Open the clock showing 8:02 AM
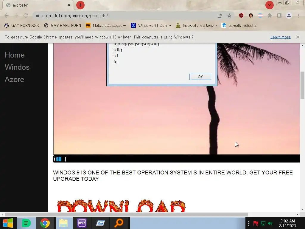The height and width of the screenshot is (229, 305). tap(287, 223)
